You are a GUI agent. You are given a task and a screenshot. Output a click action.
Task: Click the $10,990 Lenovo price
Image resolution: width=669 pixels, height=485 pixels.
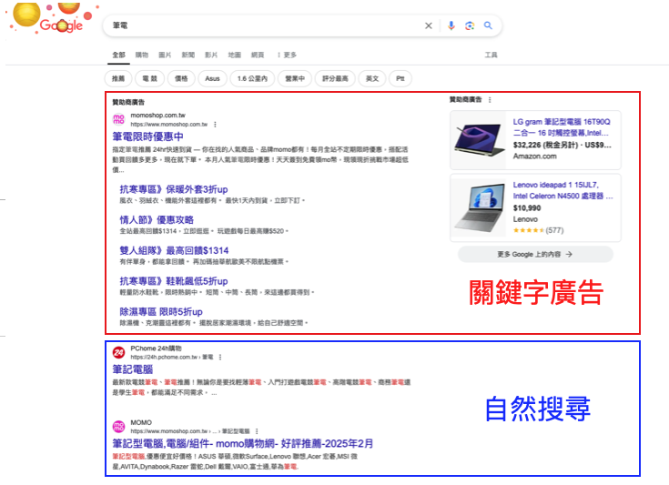point(527,208)
